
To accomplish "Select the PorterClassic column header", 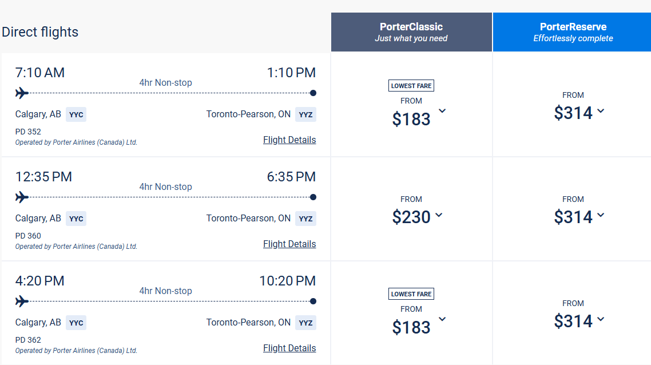I will [411, 32].
